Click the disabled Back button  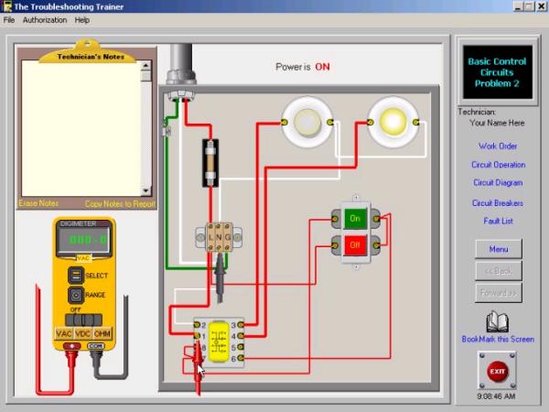[x=499, y=271]
